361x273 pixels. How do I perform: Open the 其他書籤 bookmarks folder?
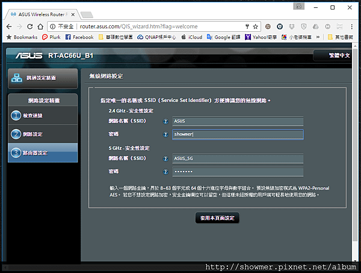(x=341, y=37)
